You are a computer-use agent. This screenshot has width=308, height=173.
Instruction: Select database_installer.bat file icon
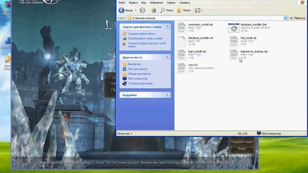click(234, 28)
